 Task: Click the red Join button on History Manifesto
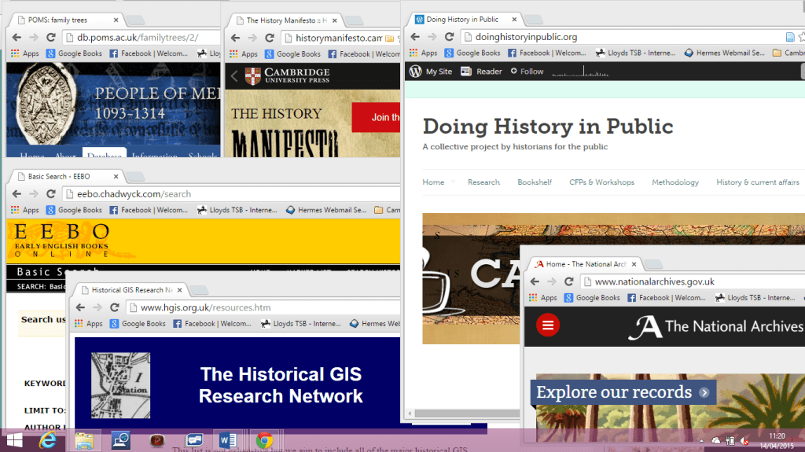click(376, 117)
